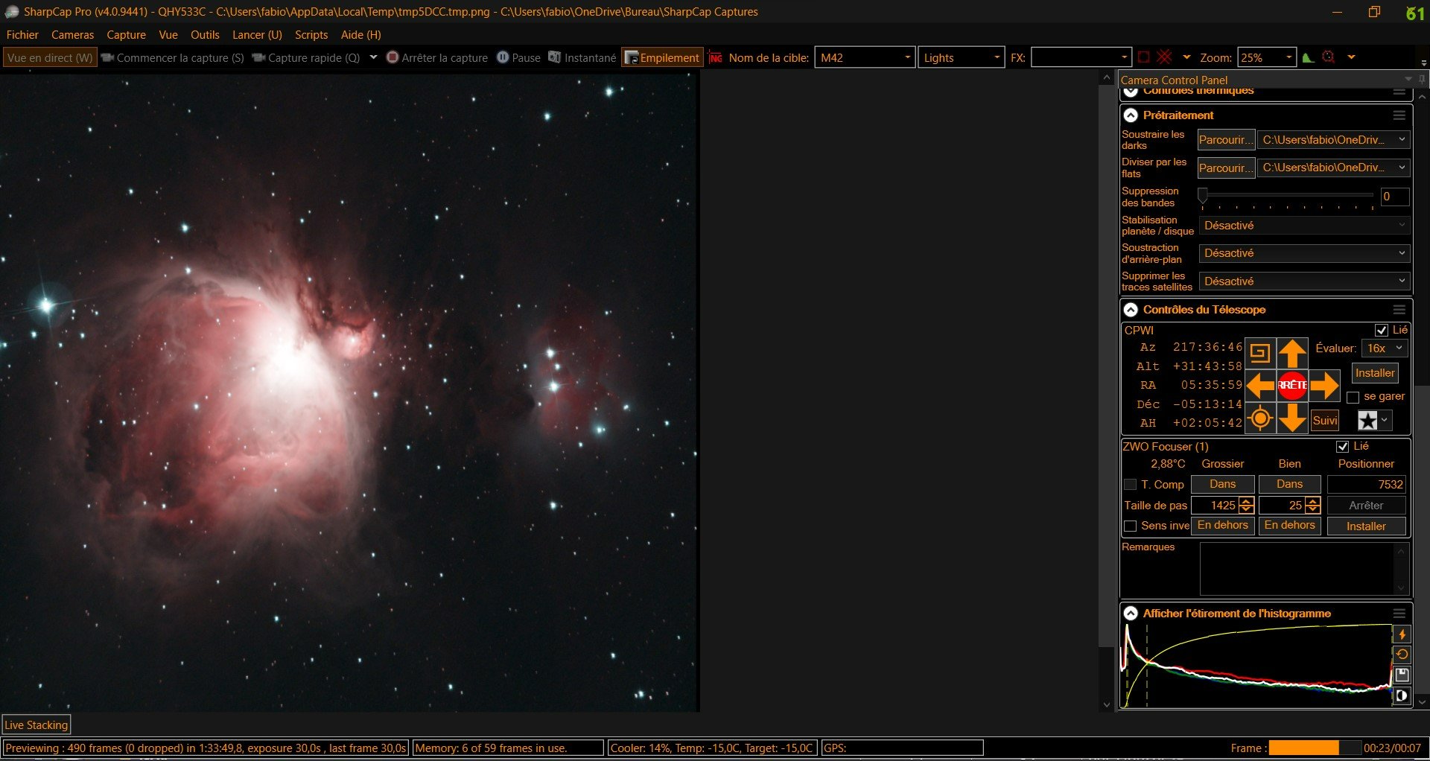Click the Remarques notes text box
This screenshot has height=761, width=1430.
(1303, 569)
